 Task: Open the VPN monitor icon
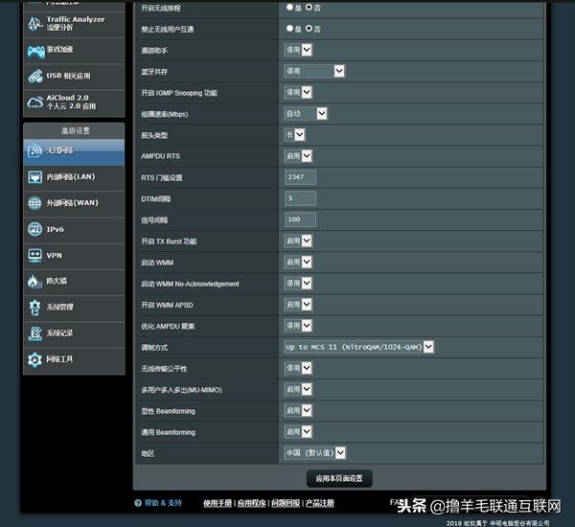coord(35,256)
